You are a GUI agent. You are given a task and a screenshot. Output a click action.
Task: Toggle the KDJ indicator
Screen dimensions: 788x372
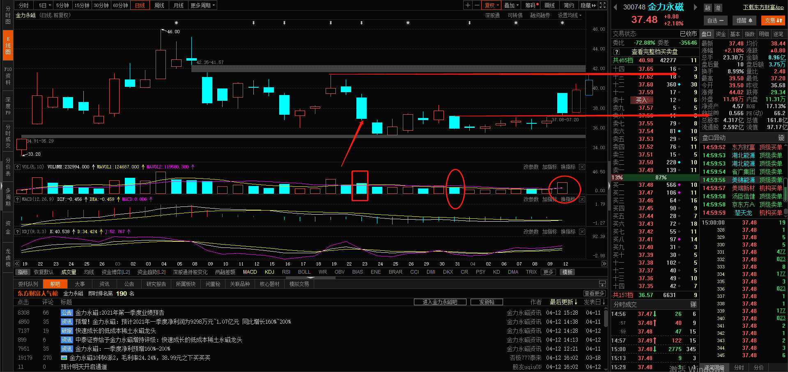269,272
